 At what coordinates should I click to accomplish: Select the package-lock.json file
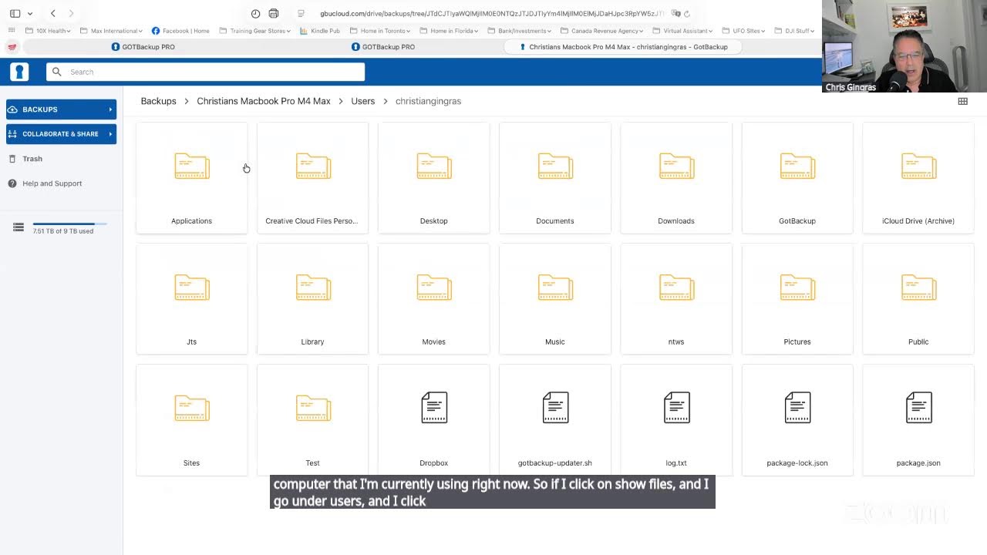click(x=797, y=420)
